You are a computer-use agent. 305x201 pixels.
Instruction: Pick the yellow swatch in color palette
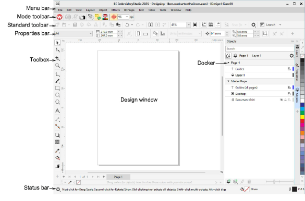pos(302,117)
